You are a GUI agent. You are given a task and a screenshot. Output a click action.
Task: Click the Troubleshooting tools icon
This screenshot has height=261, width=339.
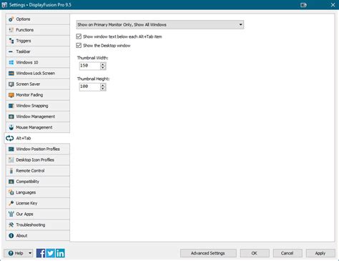(11, 225)
